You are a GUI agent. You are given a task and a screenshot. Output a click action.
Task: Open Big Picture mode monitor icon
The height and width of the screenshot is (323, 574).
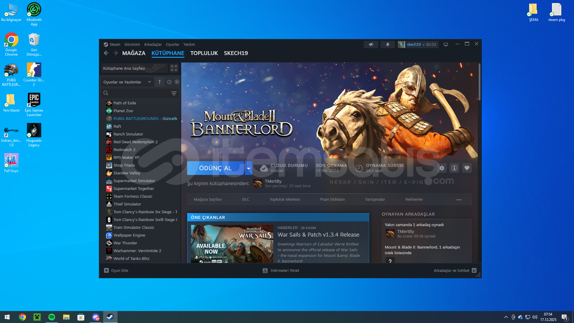tap(446, 45)
